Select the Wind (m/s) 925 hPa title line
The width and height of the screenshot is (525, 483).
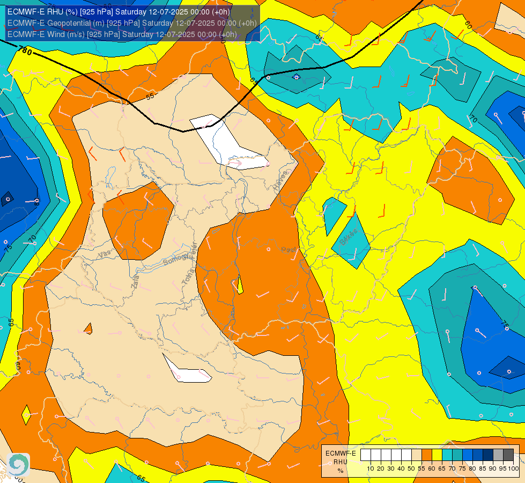[122, 34]
